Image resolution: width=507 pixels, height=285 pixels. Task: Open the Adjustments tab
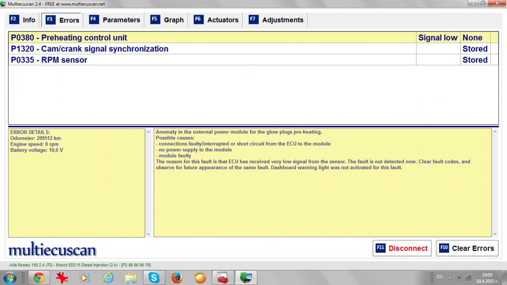(276, 20)
